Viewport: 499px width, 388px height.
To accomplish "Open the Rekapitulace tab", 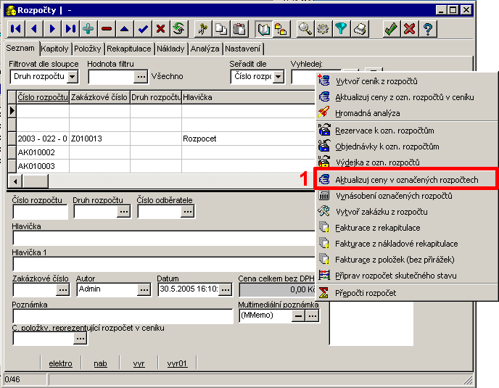I will 129,49.
